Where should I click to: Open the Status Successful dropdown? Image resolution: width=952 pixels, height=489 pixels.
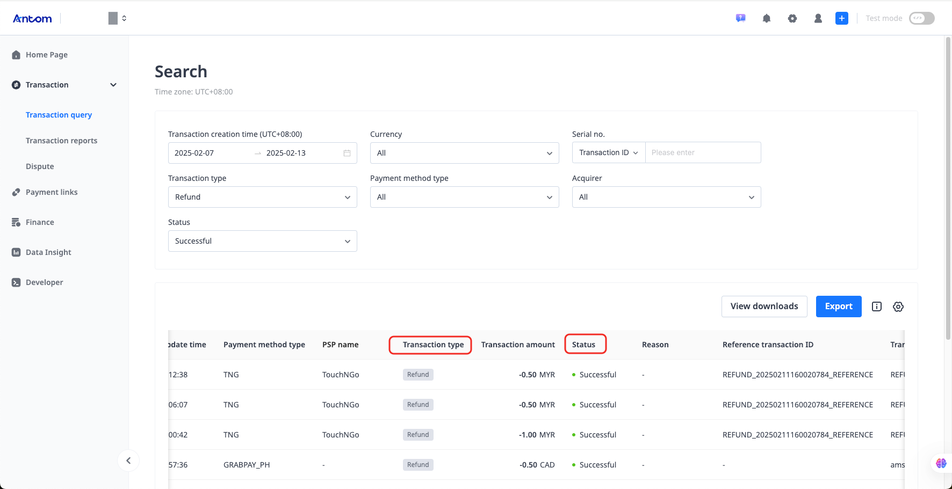coord(262,241)
